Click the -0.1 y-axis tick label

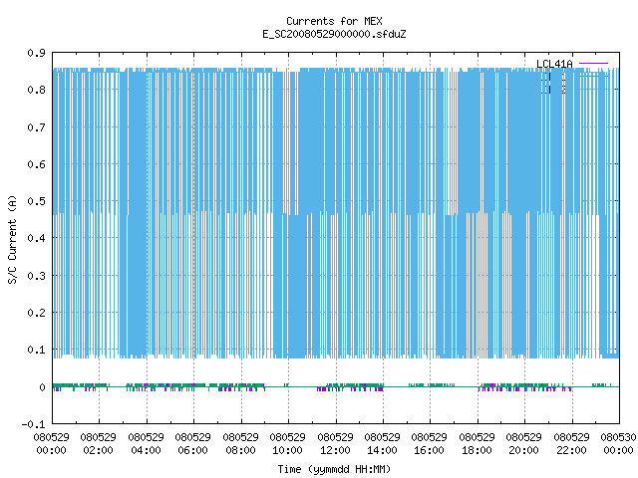point(33,424)
